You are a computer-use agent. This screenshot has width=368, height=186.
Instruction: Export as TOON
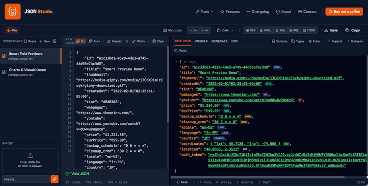[309, 30]
